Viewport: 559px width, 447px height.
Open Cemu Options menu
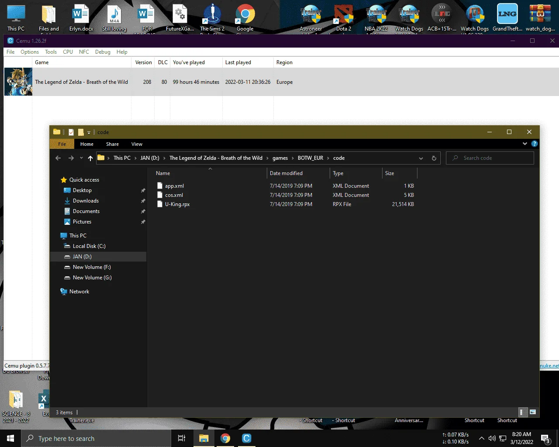point(30,52)
